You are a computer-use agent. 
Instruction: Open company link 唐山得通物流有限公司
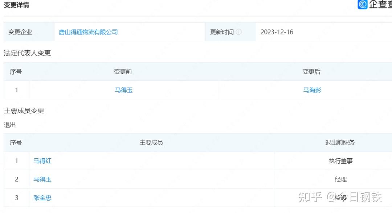click(88, 32)
